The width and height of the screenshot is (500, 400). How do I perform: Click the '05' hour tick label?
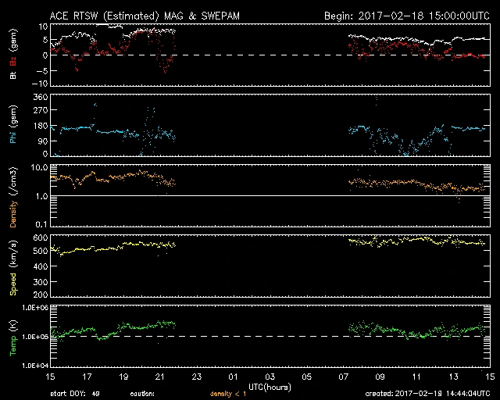306,377
